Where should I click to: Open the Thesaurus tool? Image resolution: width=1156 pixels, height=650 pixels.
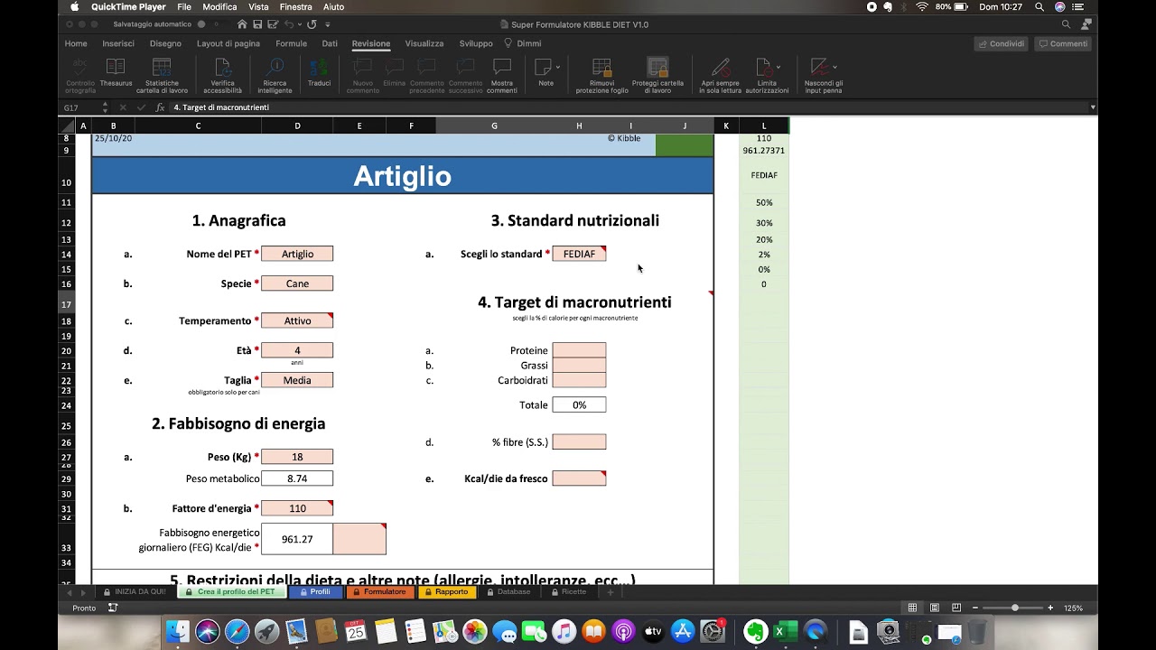click(x=116, y=73)
